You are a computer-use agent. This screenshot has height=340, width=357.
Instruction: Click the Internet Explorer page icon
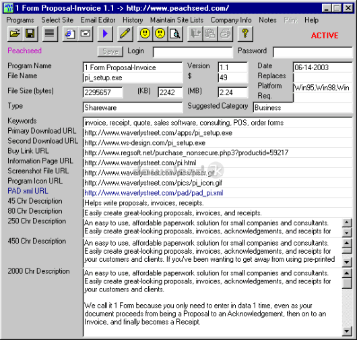[70, 34]
